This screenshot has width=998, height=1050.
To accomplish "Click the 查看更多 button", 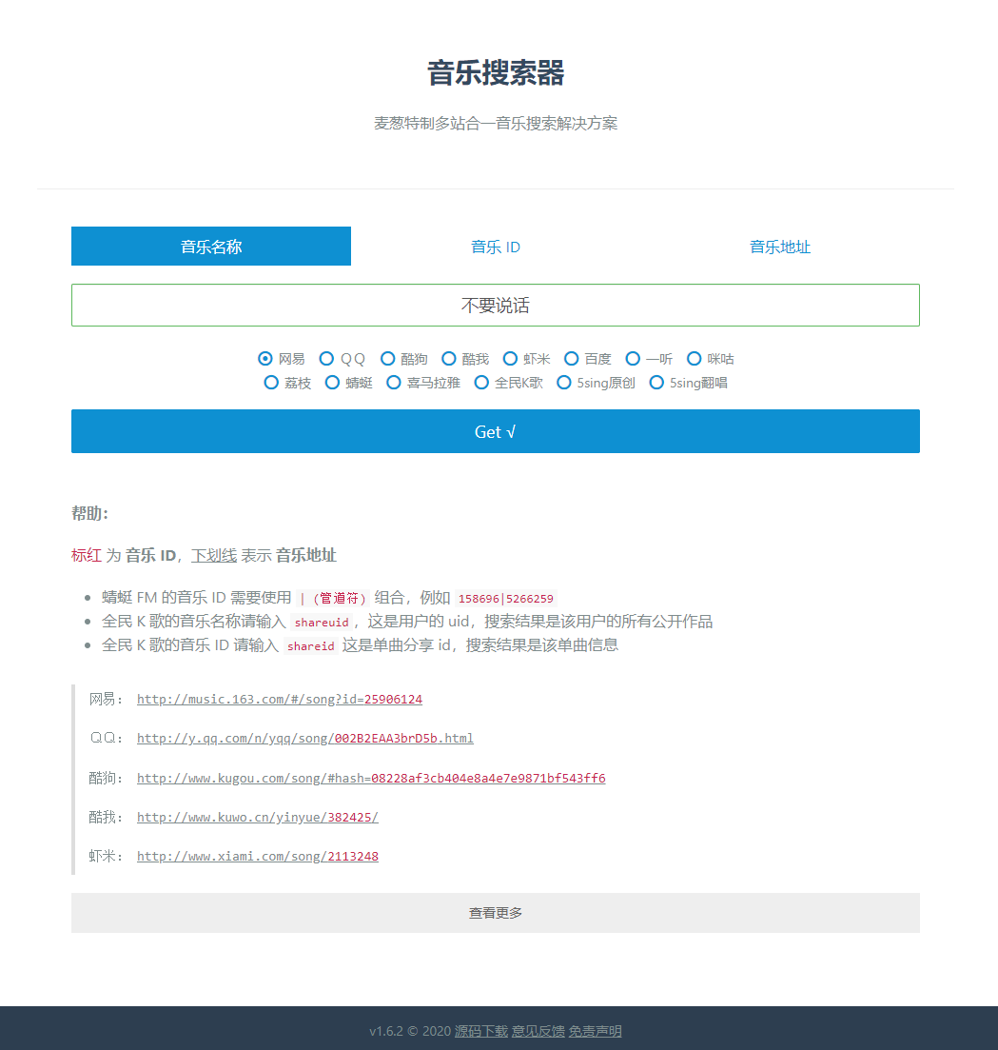I will tap(495, 912).
